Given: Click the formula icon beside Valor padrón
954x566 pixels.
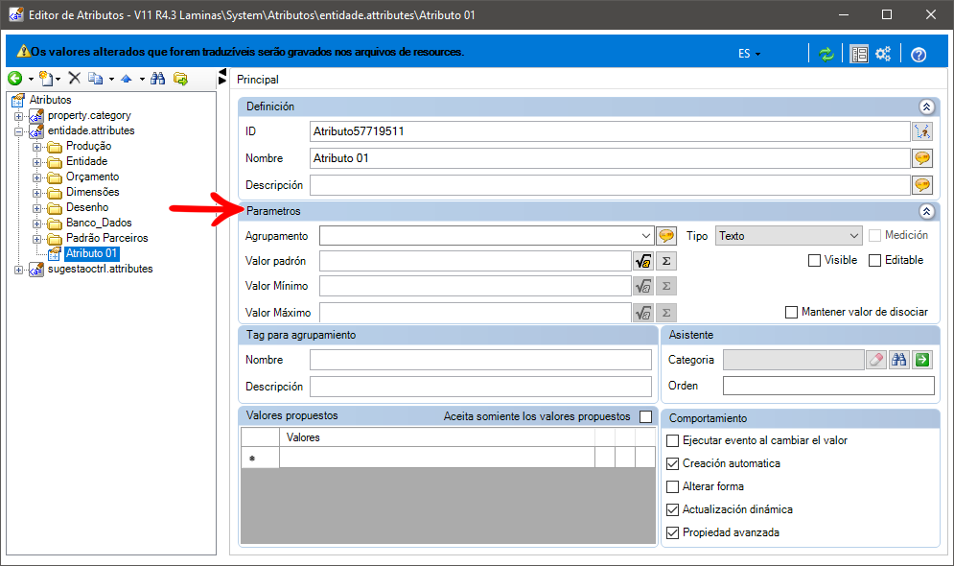Looking at the screenshot, I should (643, 261).
